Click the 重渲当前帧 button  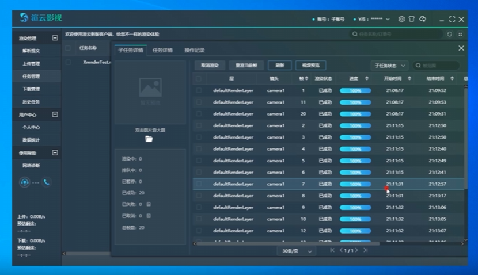click(x=246, y=65)
